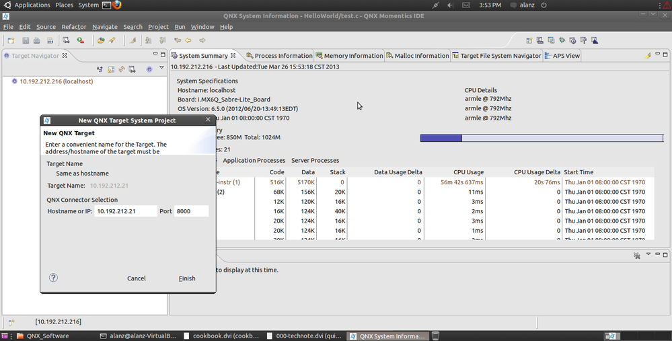
Task: Click the back arrow navigation icon
Action: pos(188,40)
